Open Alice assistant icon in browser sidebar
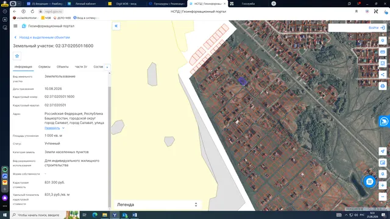Viewport: 390px width, 219px height. coord(5,198)
